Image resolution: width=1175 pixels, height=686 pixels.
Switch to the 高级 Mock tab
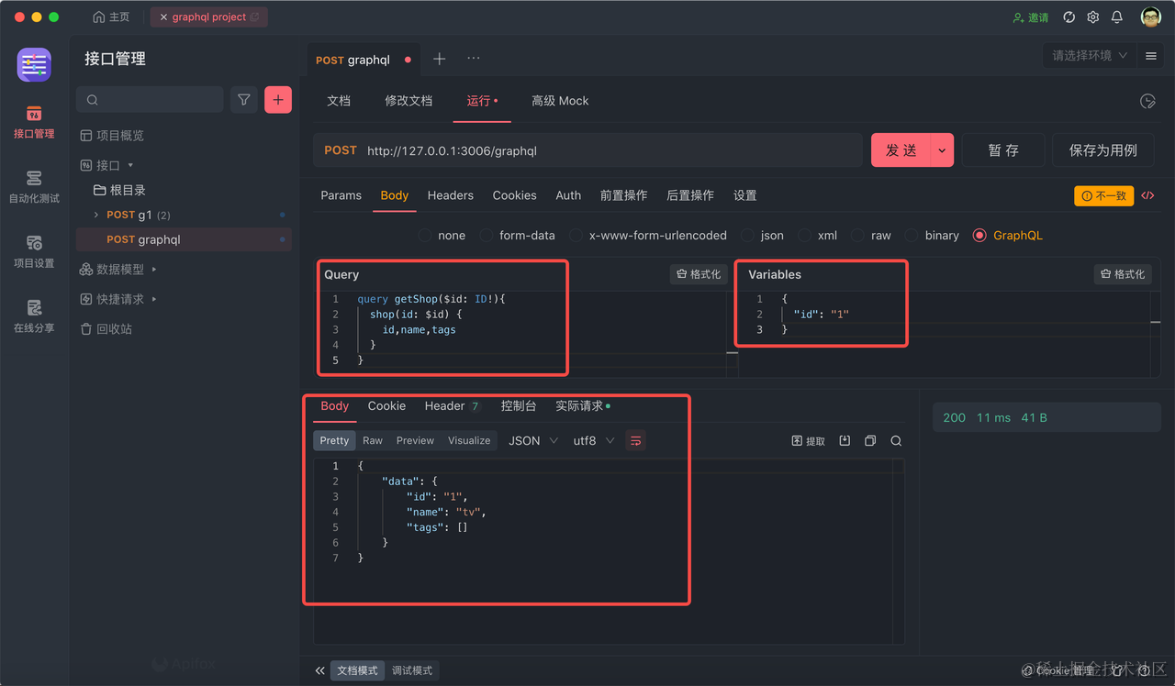[x=560, y=101]
